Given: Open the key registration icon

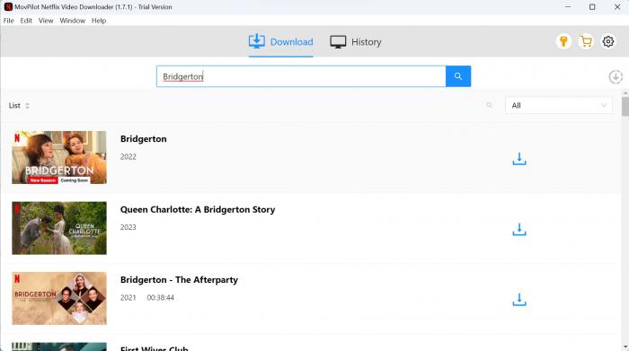Looking at the screenshot, I should [563, 41].
